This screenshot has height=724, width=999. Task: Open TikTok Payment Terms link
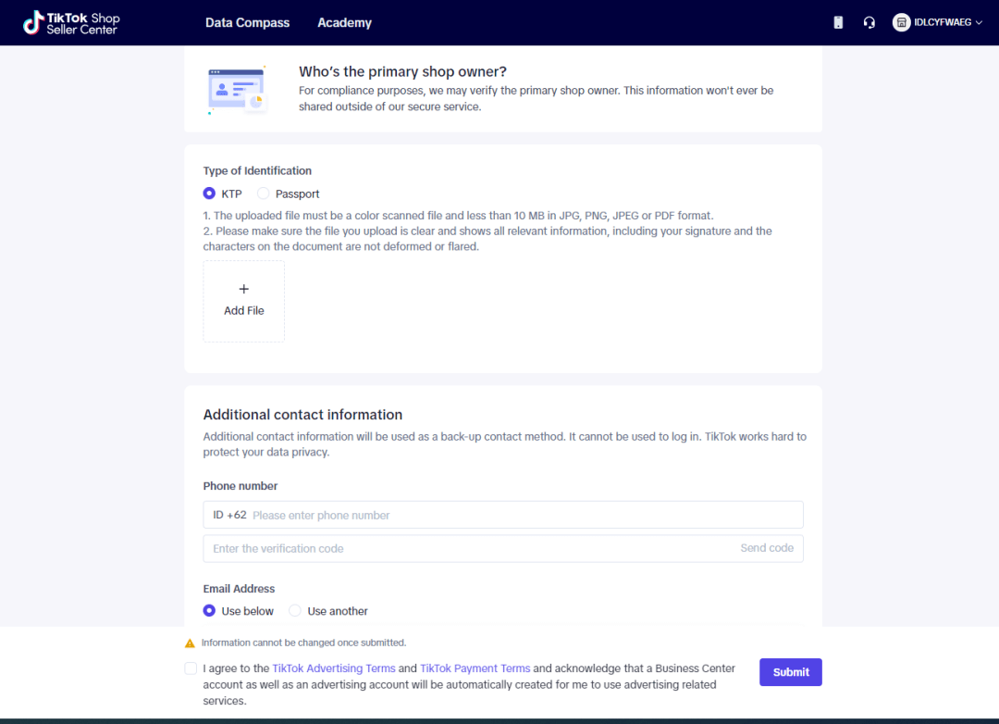(475, 668)
